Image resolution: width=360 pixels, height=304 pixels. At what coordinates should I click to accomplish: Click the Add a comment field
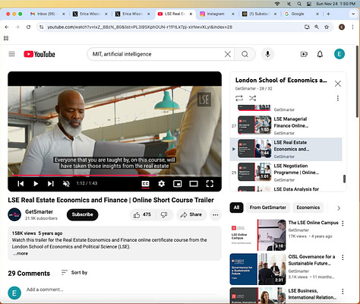point(122,290)
